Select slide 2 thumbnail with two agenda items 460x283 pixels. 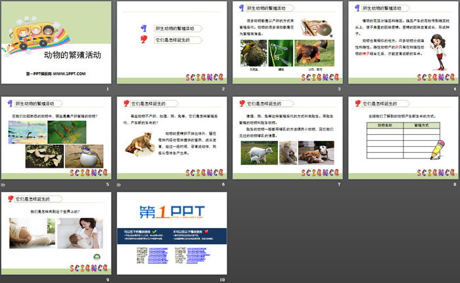[x=172, y=43]
